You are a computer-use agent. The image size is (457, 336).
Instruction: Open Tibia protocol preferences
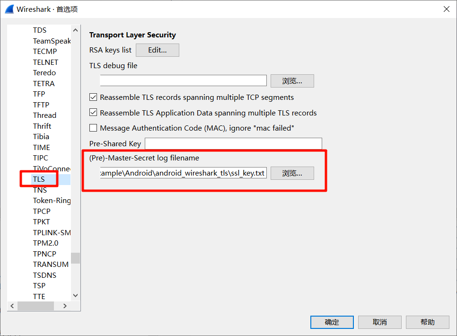pyautogui.click(x=41, y=136)
